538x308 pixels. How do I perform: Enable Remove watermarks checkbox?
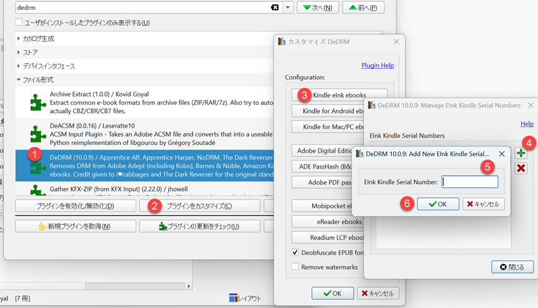[295, 267]
